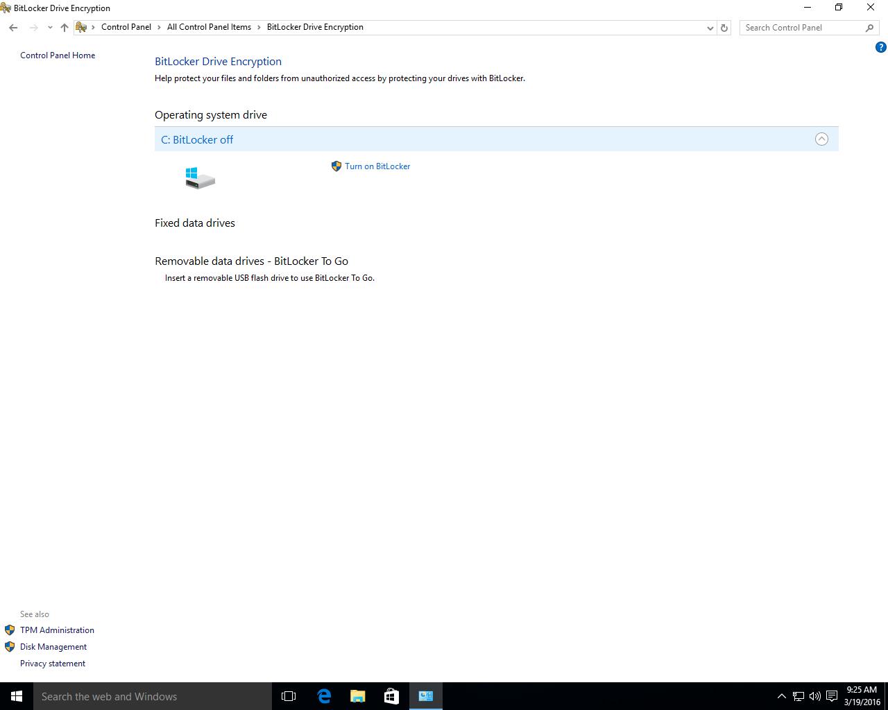Image resolution: width=888 pixels, height=710 pixels.
Task: Click the search magnifier icon
Action: click(869, 28)
